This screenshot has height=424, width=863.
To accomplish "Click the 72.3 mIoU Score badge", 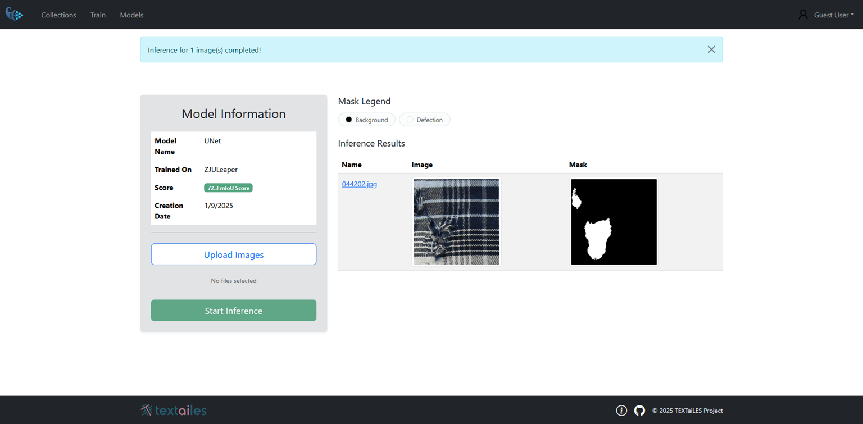I will tap(228, 188).
